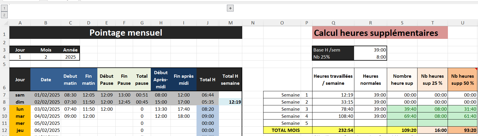Select row 7 header
The width and height of the screenshot is (478, 136).
point(4,95)
